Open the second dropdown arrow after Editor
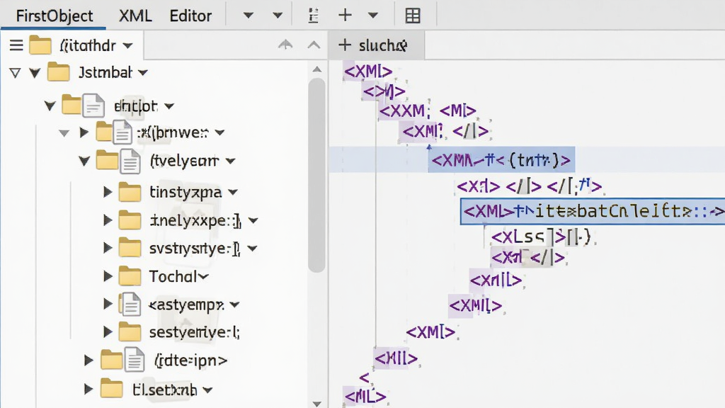725x408 pixels. click(278, 16)
